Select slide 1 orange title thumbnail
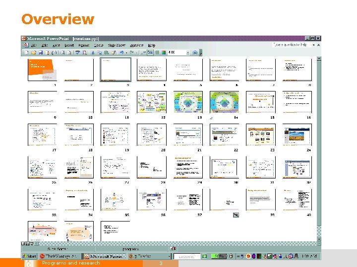The image size is (357, 267). [x=42, y=70]
